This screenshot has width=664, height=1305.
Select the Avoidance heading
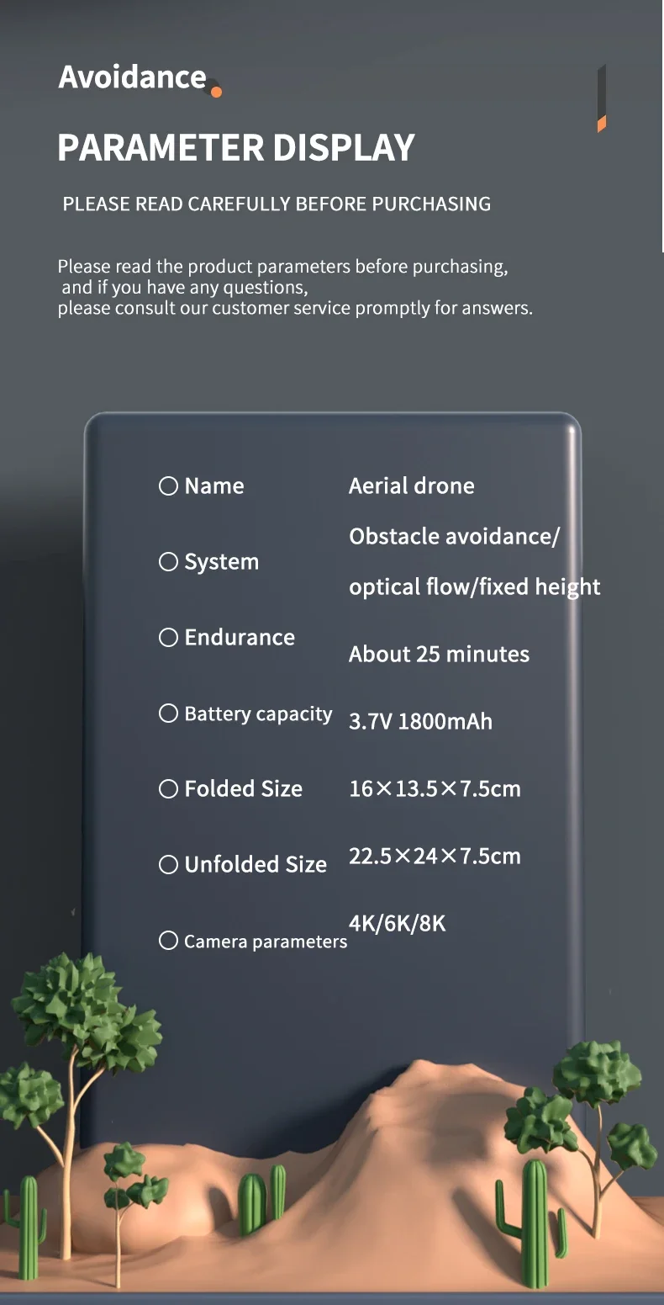pos(132,77)
